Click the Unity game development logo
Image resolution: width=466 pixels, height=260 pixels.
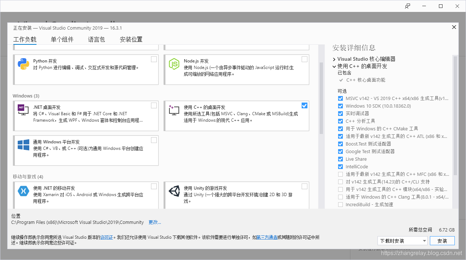pos(174,191)
